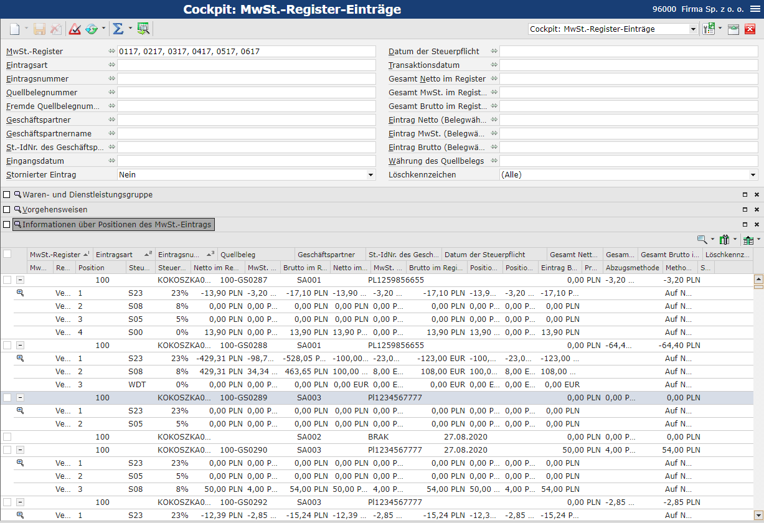Click the up arrow of the table's vertical scrollbar
The width and height of the screenshot is (764, 523).
pyautogui.click(x=758, y=280)
